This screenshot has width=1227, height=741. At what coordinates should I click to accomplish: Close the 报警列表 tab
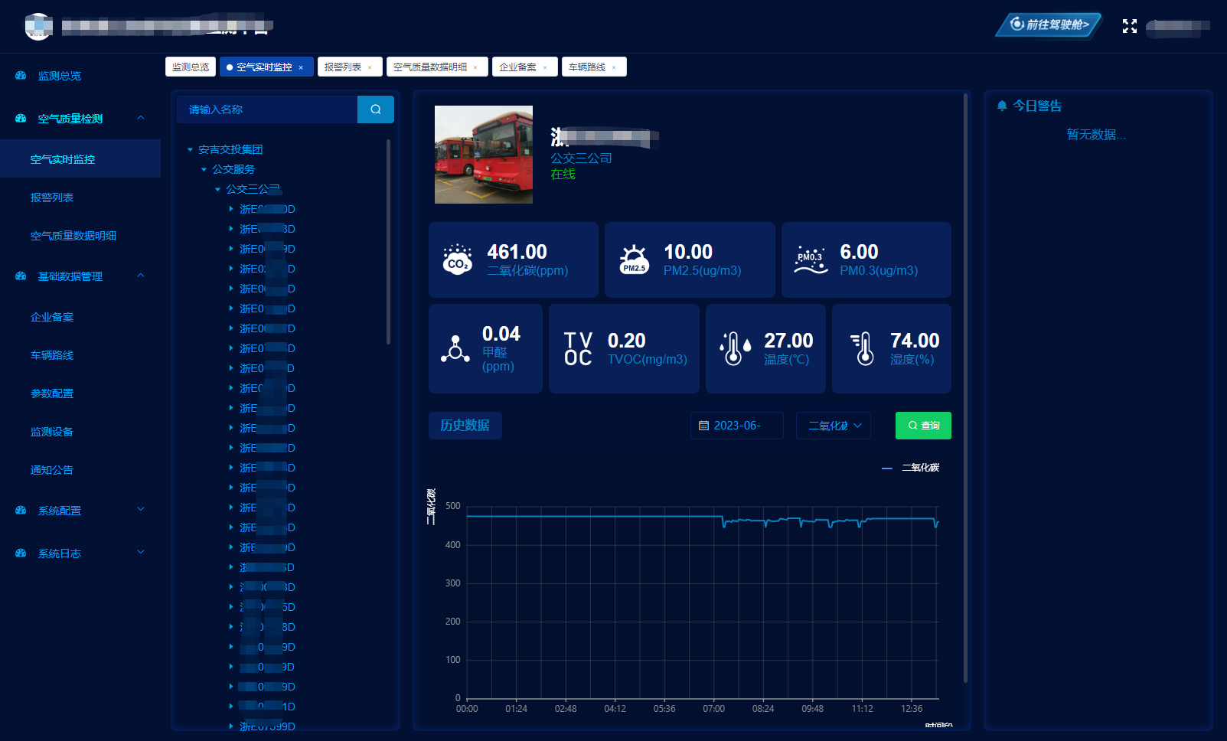(370, 67)
